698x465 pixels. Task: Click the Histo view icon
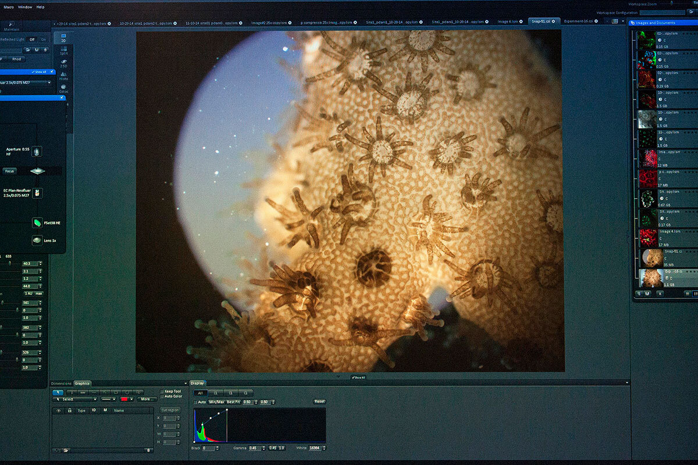63,76
